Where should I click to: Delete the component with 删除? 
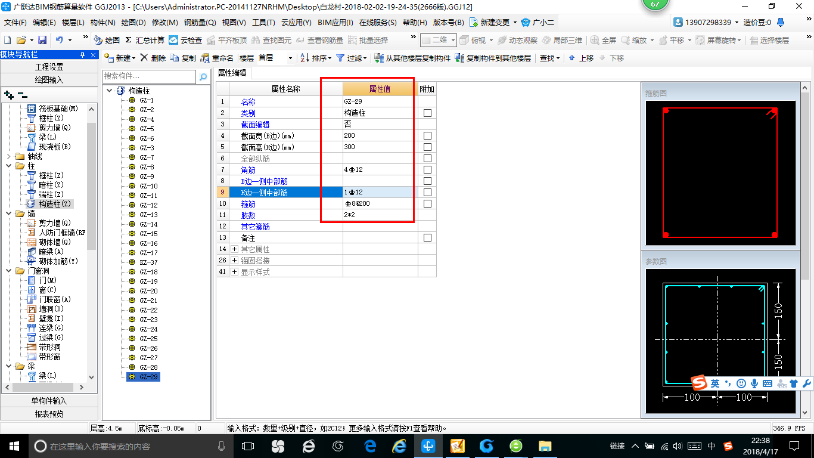pyautogui.click(x=154, y=58)
